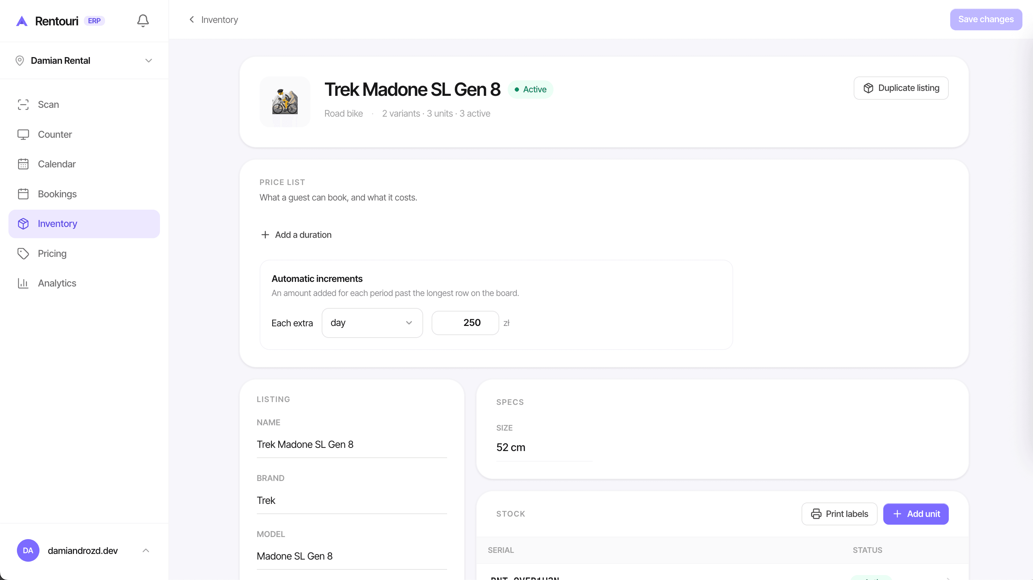The image size is (1033, 580).
Task: Expand the Damian Rental location selector
Action: (x=84, y=61)
